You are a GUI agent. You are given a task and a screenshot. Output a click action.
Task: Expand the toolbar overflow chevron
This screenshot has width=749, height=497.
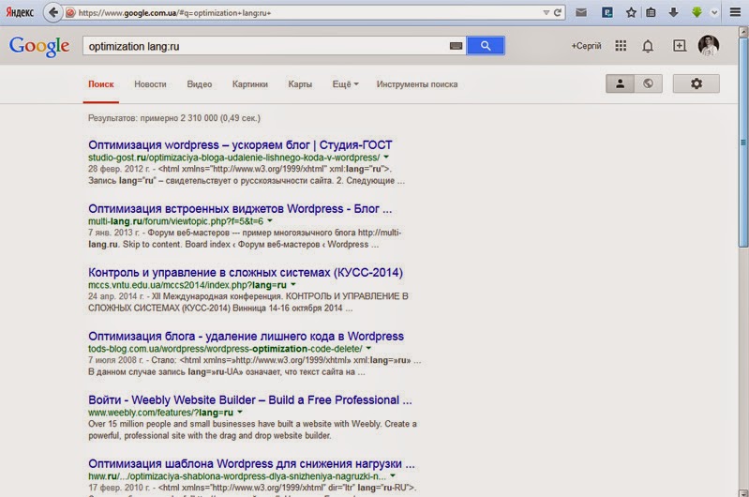714,13
